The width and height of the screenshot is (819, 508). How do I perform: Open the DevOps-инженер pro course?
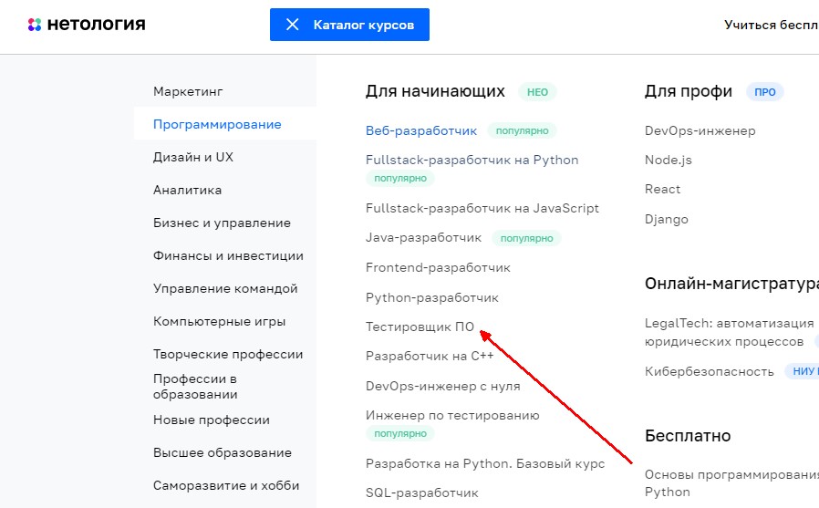coord(700,130)
